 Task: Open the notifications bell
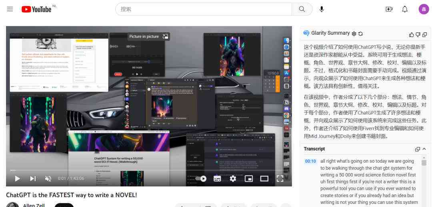pos(404,9)
